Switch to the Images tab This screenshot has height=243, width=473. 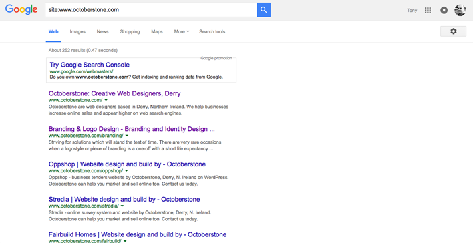click(77, 31)
